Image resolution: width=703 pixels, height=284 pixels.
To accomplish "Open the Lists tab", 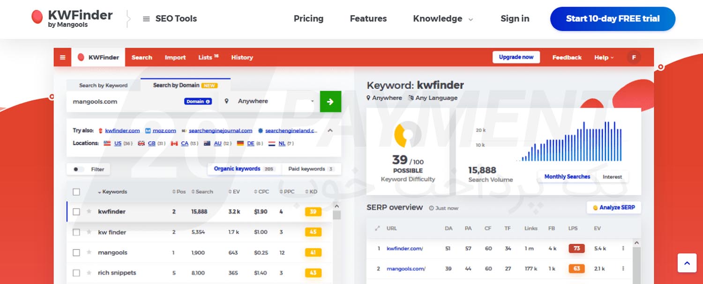I will (208, 58).
